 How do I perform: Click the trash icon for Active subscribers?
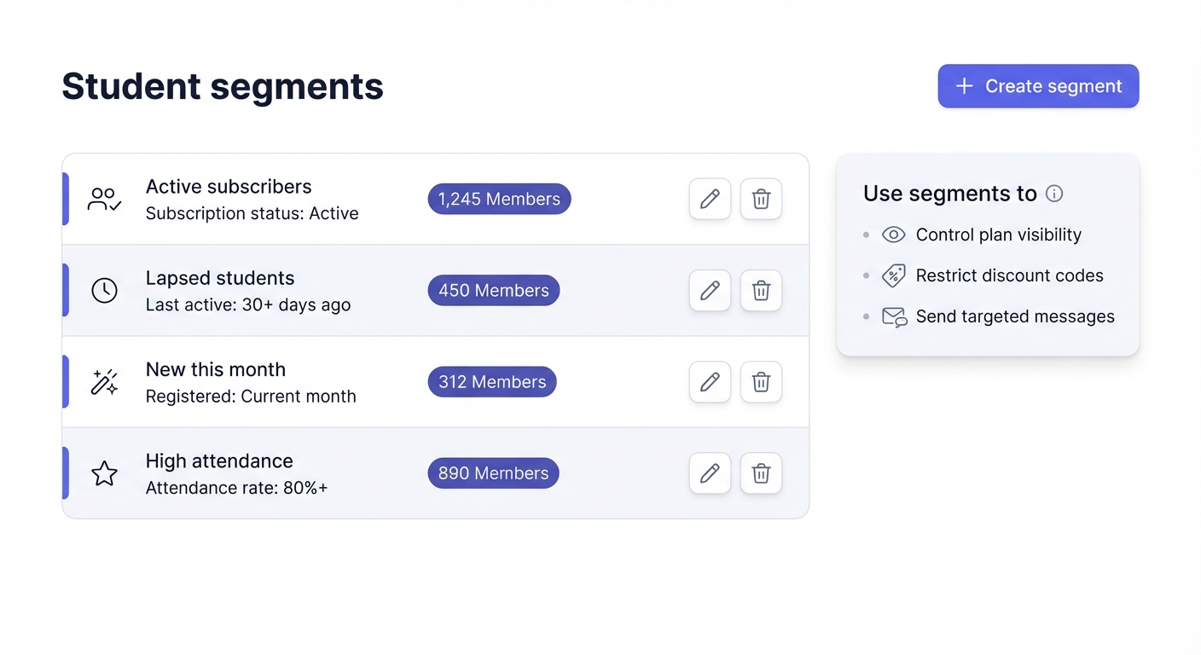click(761, 199)
